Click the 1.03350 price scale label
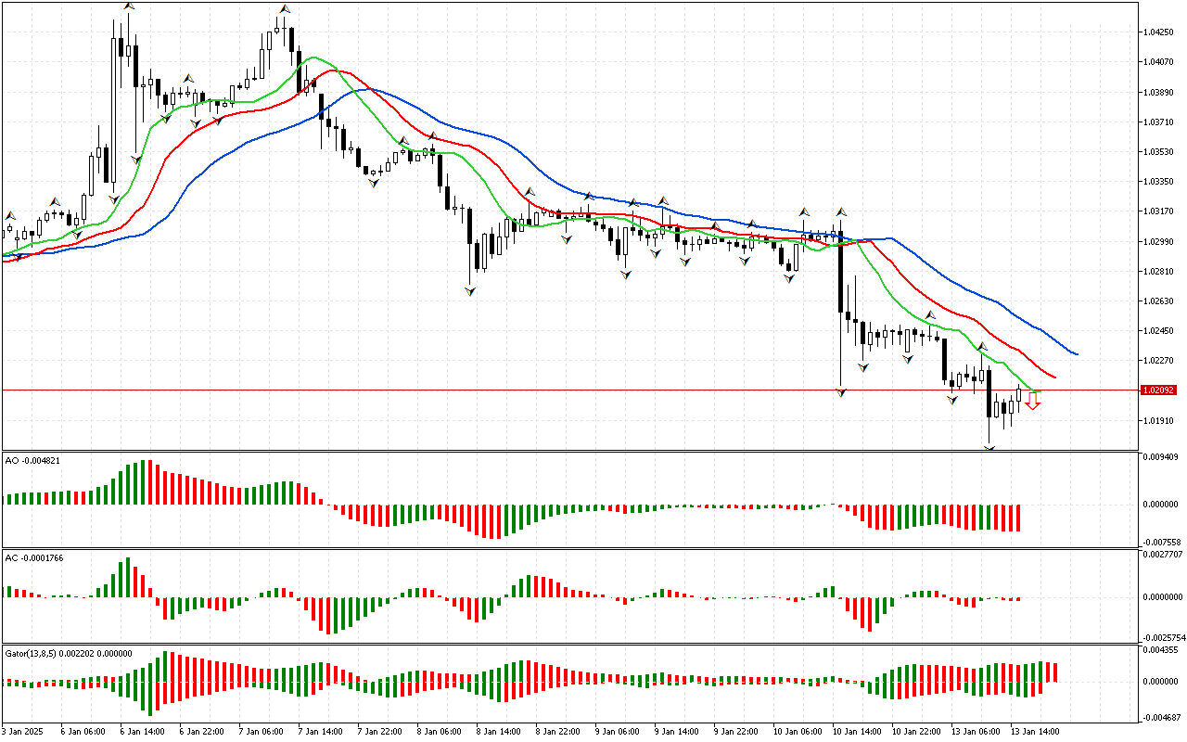Image resolution: width=1187 pixels, height=742 pixels. [1159, 182]
